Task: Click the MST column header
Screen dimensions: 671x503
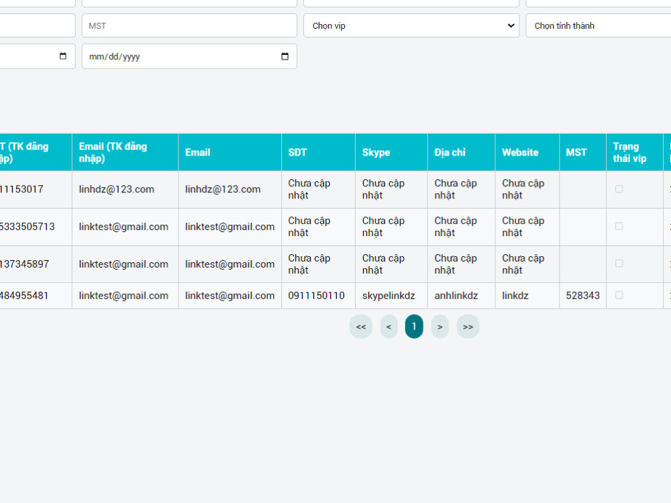Action: coord(583,152)
